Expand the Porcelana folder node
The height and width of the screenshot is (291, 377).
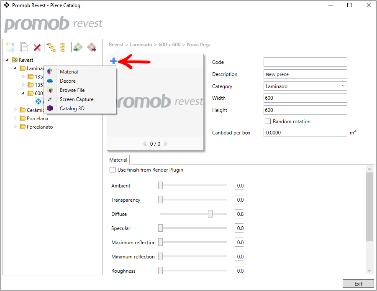(15, 118)
